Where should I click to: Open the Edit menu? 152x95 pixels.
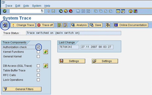pyautogui.click(x=18, y=6)
